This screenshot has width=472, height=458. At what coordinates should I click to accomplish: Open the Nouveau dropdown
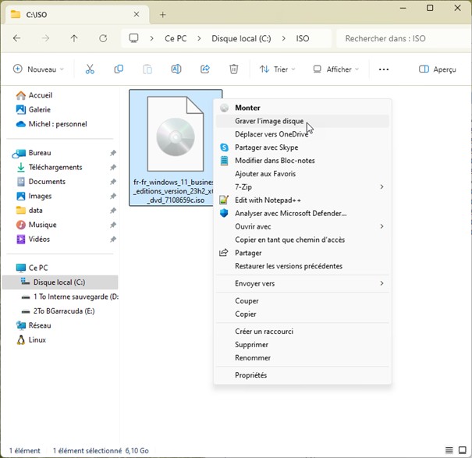(x=38, y=69)
